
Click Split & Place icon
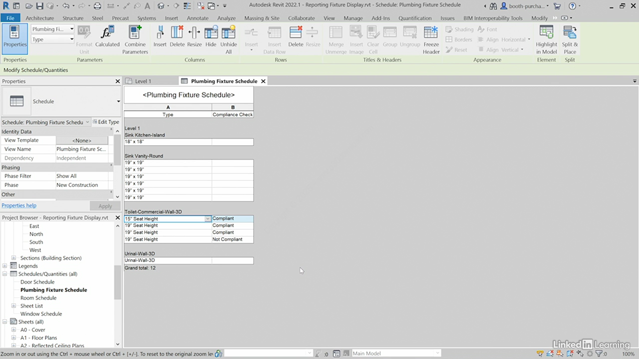[570, 40]
